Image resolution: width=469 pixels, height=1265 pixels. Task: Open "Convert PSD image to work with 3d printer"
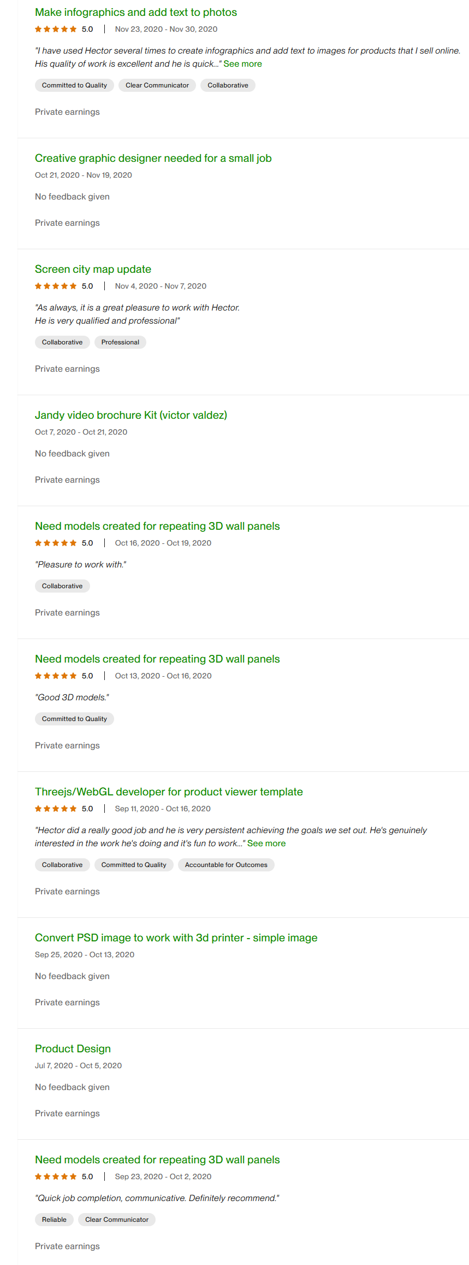176,938
